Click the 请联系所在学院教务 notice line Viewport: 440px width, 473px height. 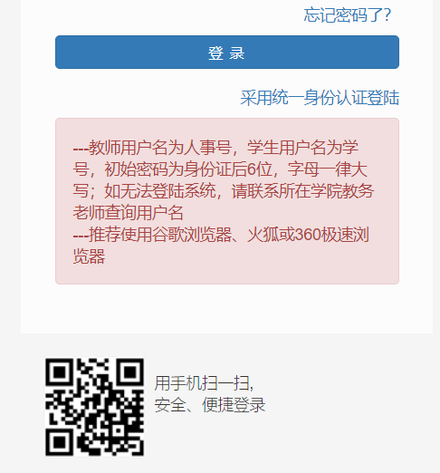(x=302, y=191)
